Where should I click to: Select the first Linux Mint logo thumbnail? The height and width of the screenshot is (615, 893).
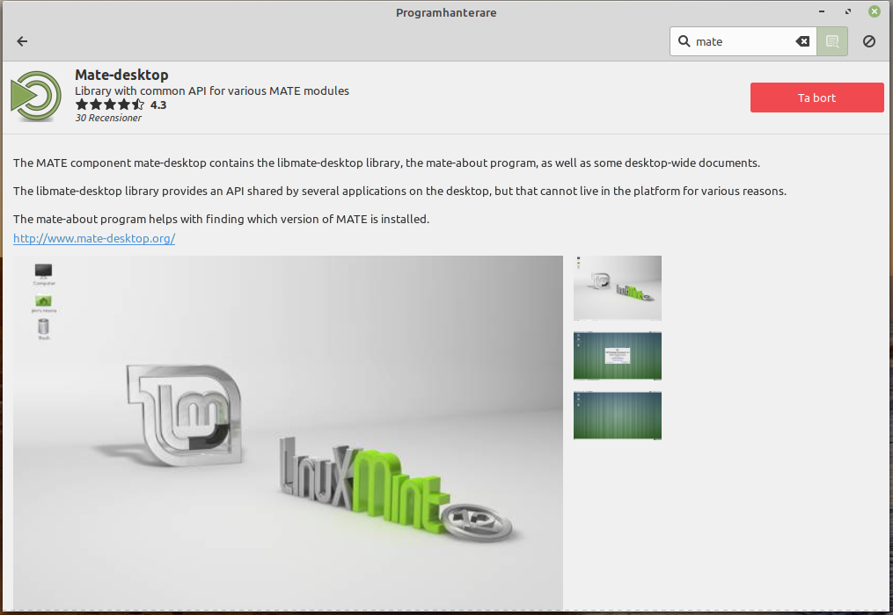pyautogui.click(x=618, y=288)
